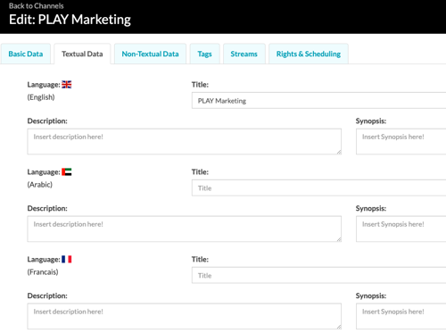Image resolution: width=446 pixels, height=333 pixels.
Task: Focus the English Title field with PLAY Marketing
Action: 318,101
